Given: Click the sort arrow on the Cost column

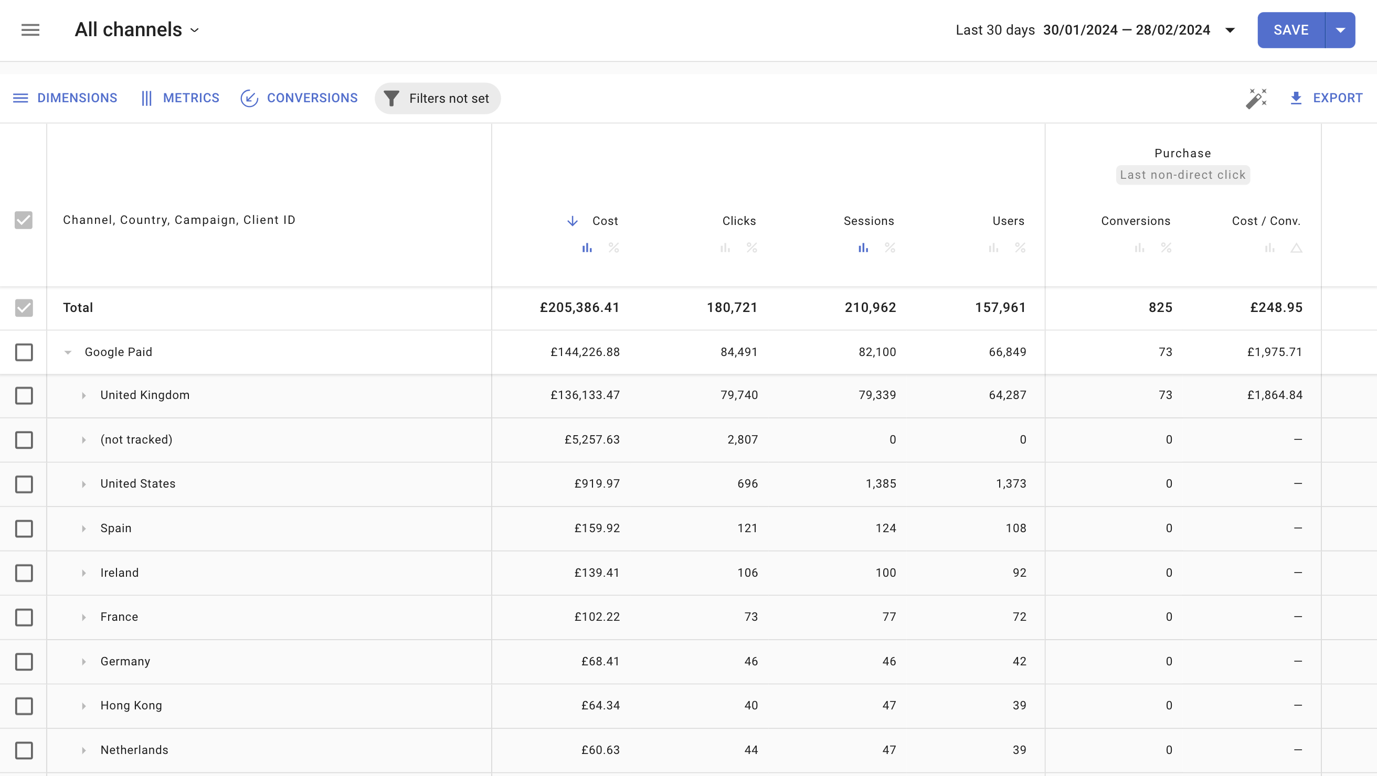Looking at the screenshot, I should click(571, 221).
